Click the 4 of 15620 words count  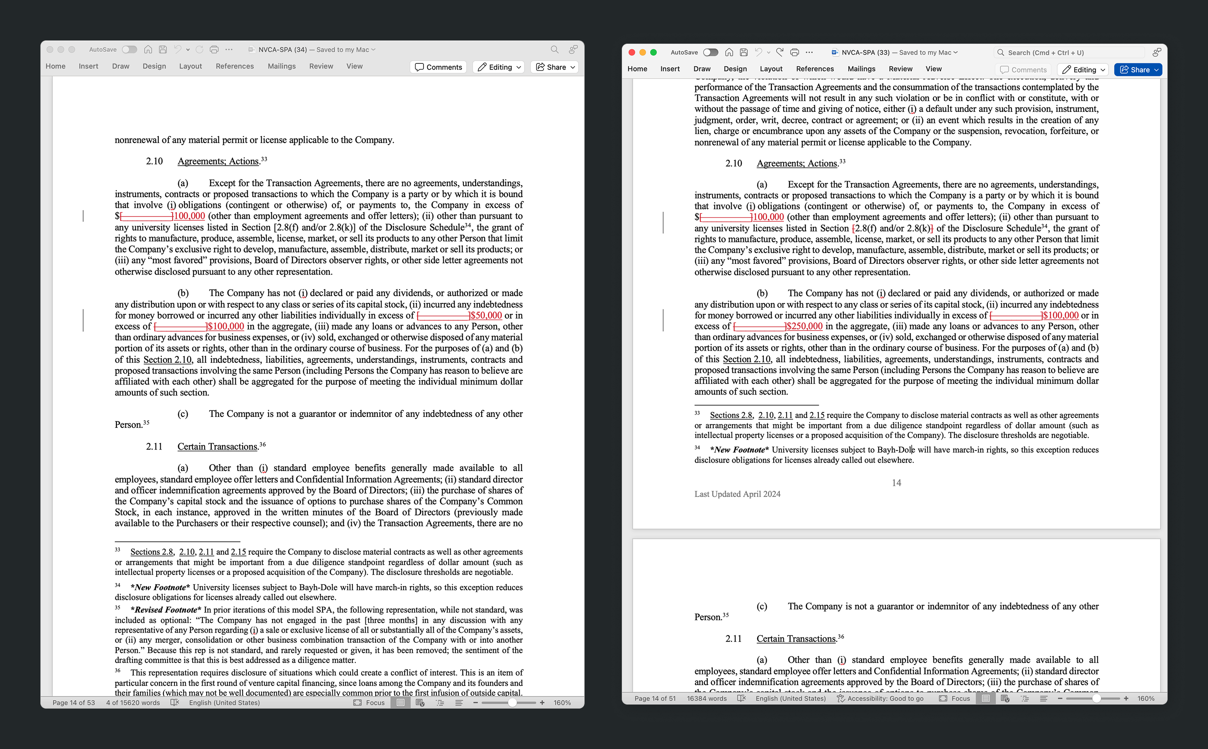pos(133,703)
